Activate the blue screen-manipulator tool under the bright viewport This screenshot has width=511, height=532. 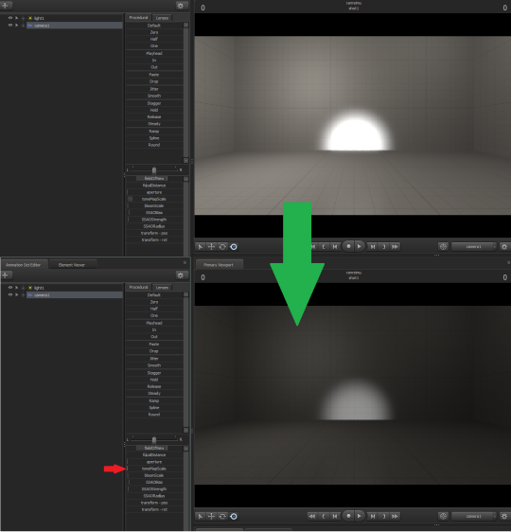point(234,247)
